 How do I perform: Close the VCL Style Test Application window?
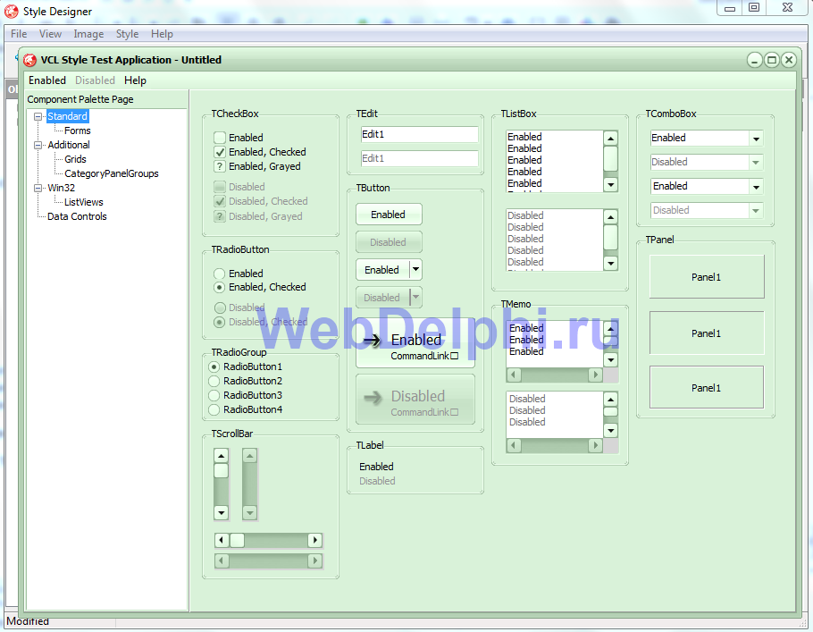[x=789, y=60]
